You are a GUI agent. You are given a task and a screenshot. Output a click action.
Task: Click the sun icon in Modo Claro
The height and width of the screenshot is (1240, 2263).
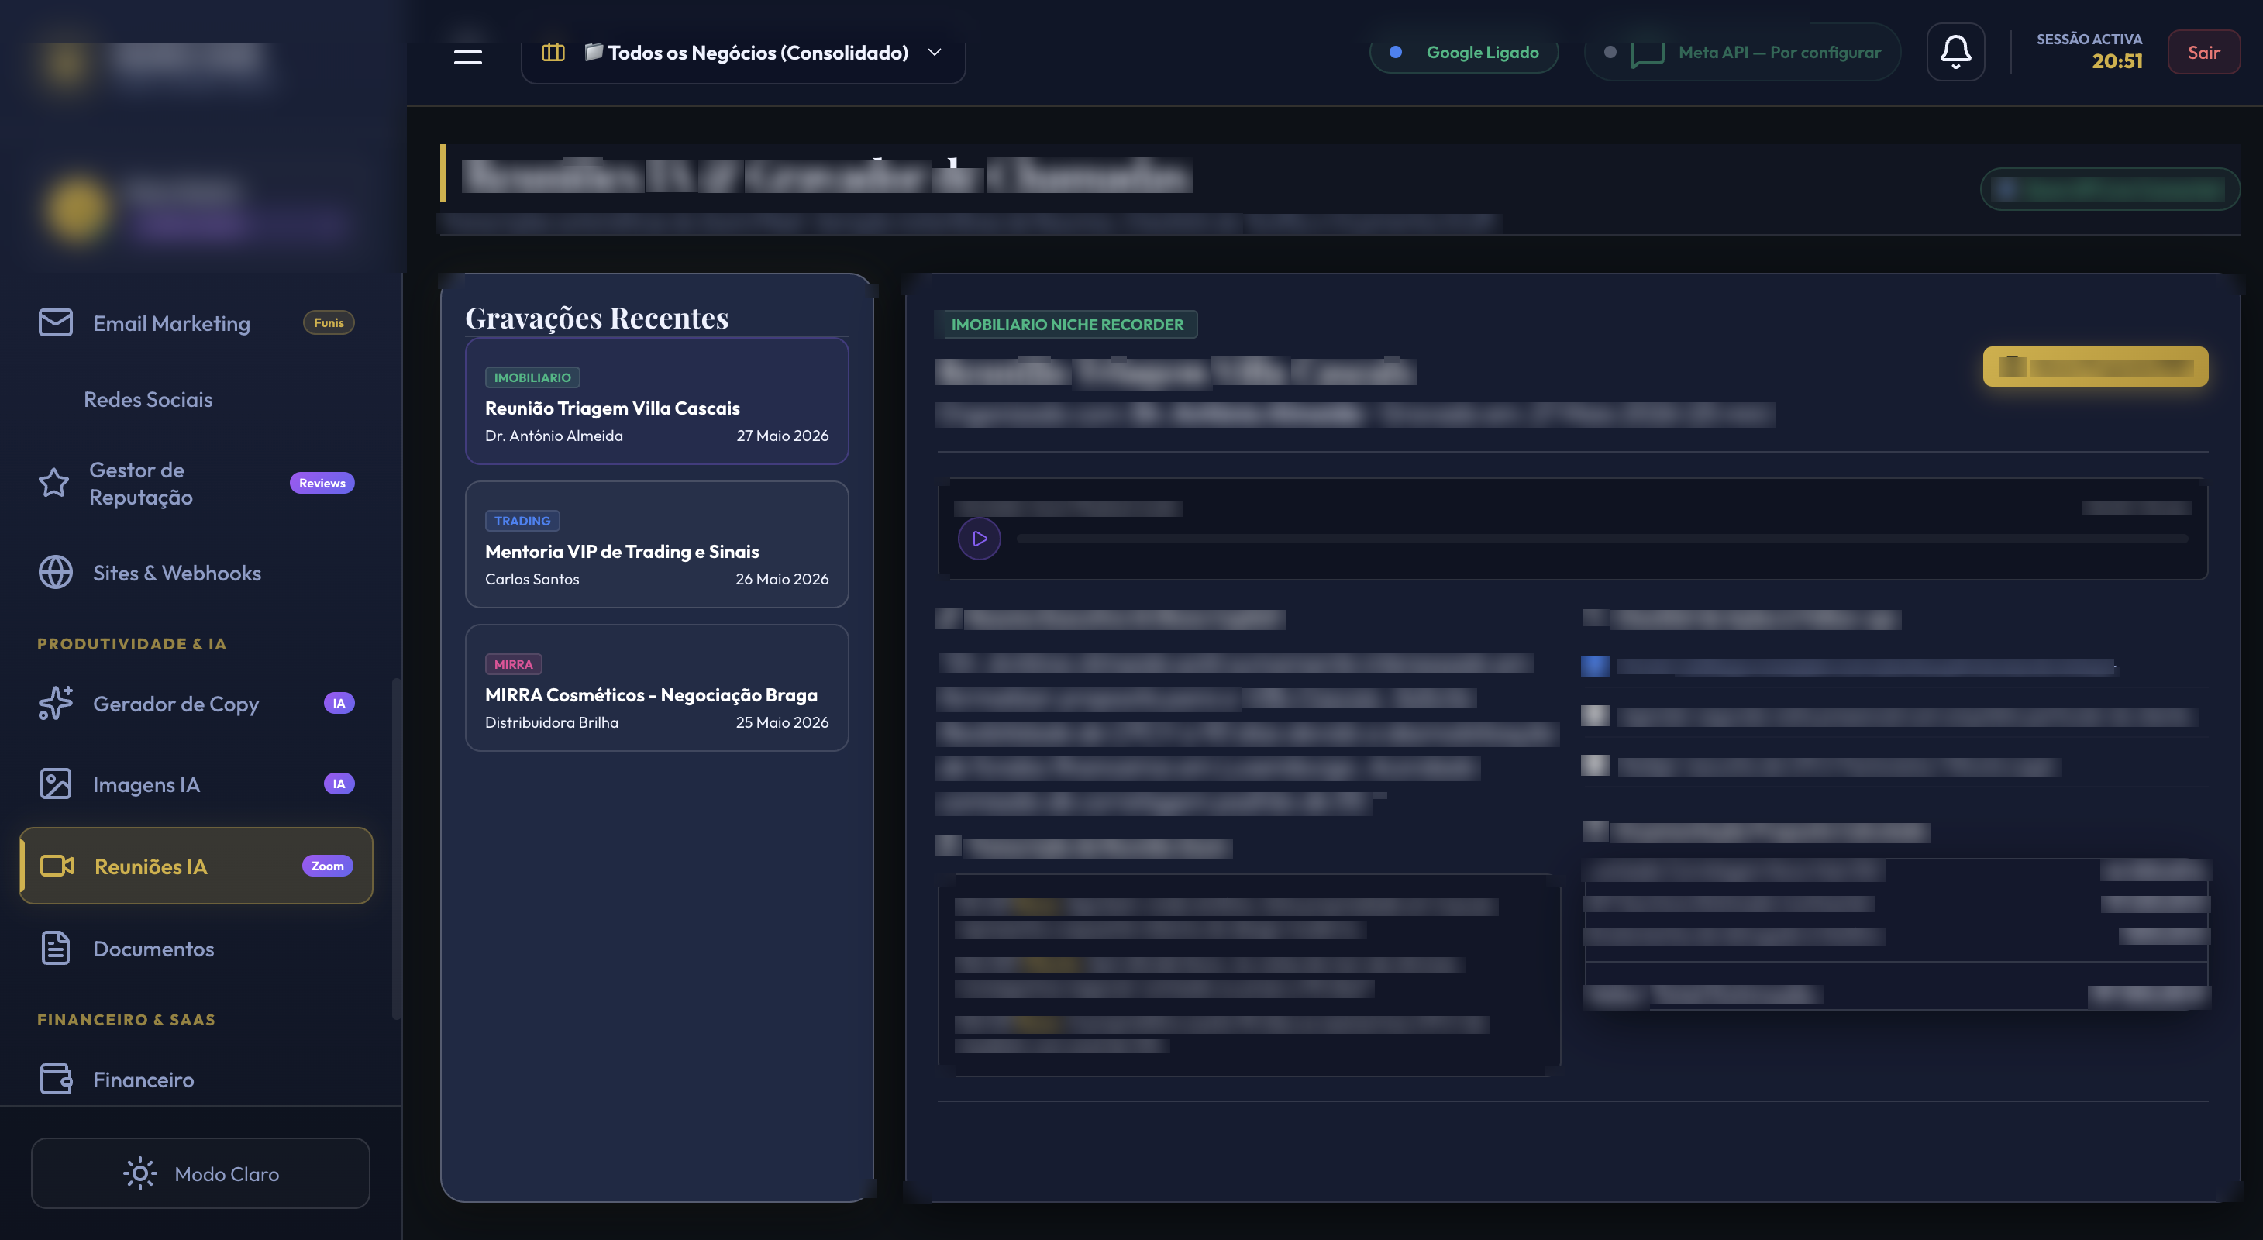click(139, 1173)
